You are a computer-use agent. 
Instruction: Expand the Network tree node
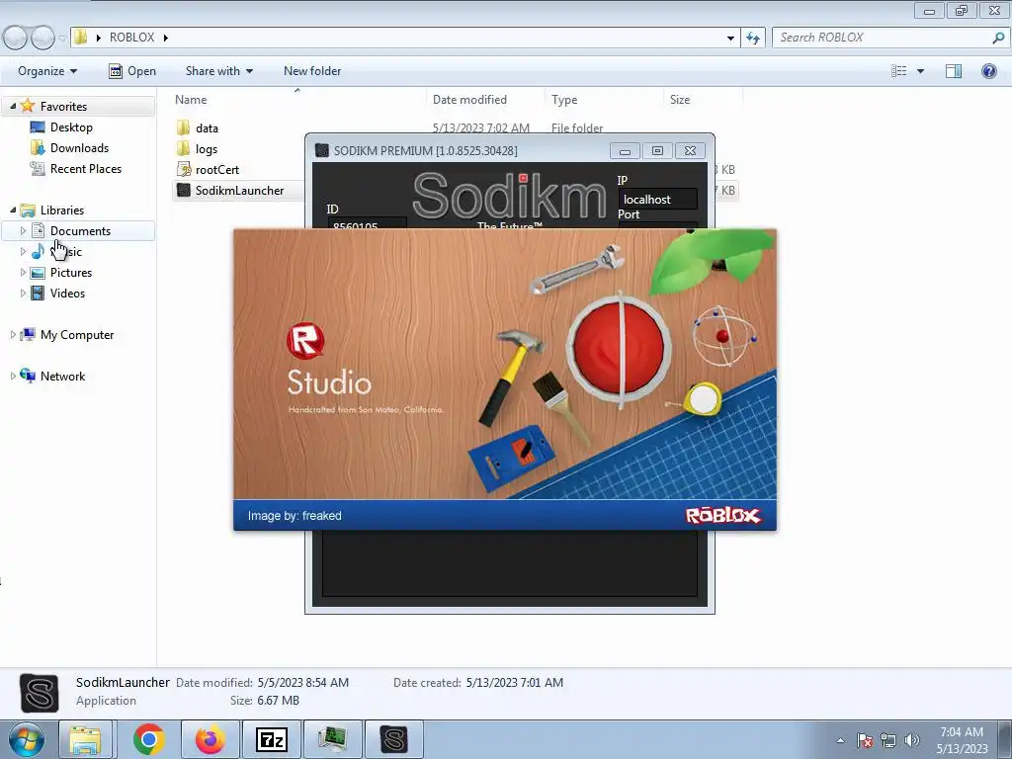(x=13, y=376)
